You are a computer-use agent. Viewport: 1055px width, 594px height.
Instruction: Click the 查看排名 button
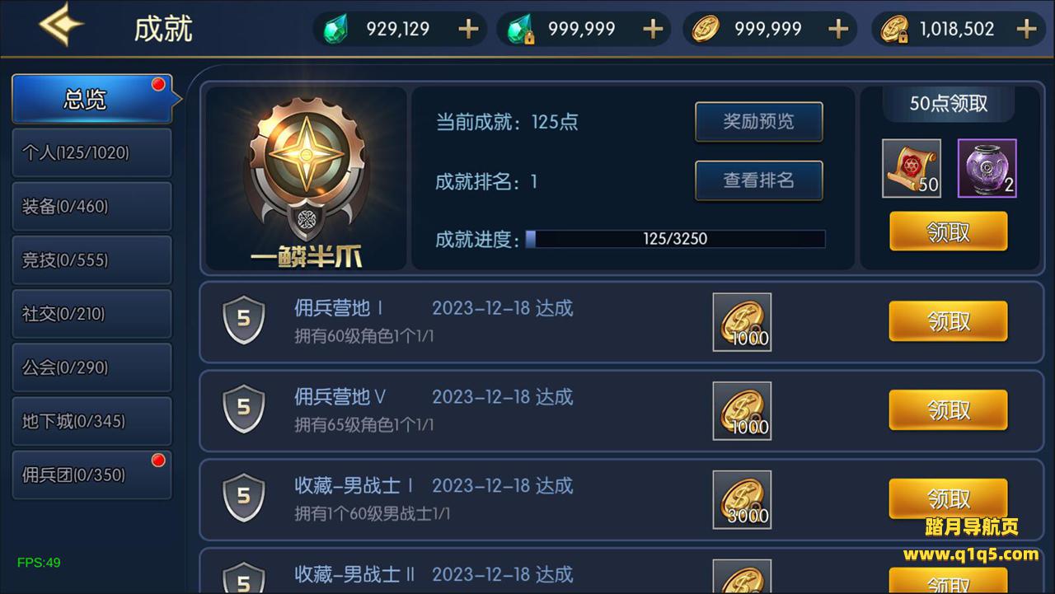coord(759,180)
